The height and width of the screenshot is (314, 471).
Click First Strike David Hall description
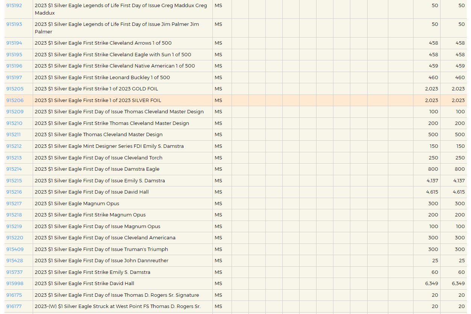84,284
